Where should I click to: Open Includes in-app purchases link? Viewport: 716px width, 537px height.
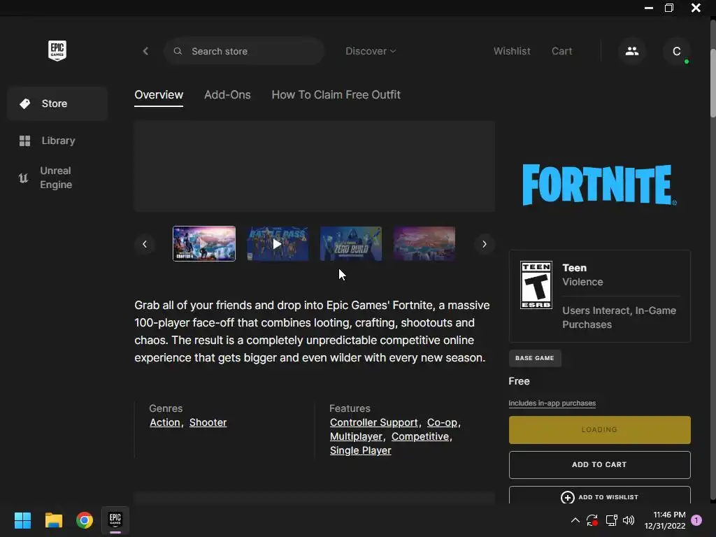[x=552, y=403]
